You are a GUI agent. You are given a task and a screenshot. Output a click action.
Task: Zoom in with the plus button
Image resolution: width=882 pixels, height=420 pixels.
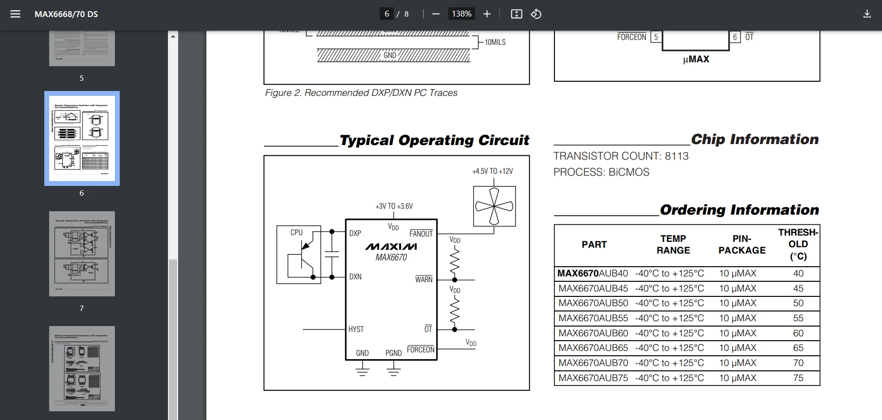click(487, 14)
